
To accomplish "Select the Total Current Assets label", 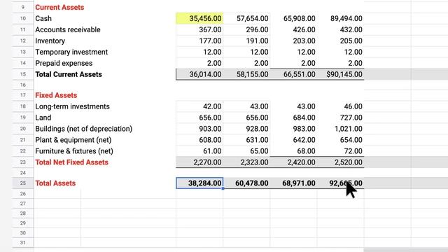I will pos(69,74).
